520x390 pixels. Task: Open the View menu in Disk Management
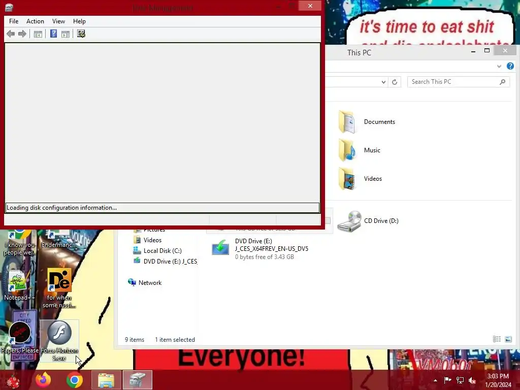click(x=58, y=21)
